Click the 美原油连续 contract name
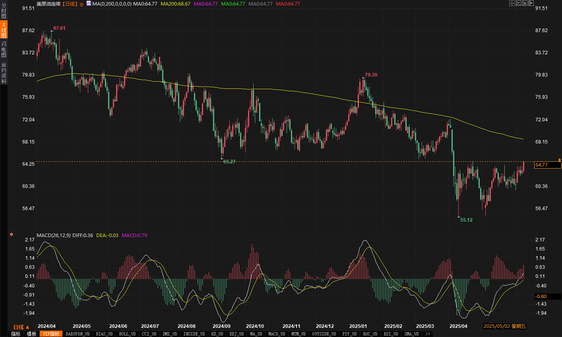The width and height of the screenshot is (562, 337). tap(48, 4)
